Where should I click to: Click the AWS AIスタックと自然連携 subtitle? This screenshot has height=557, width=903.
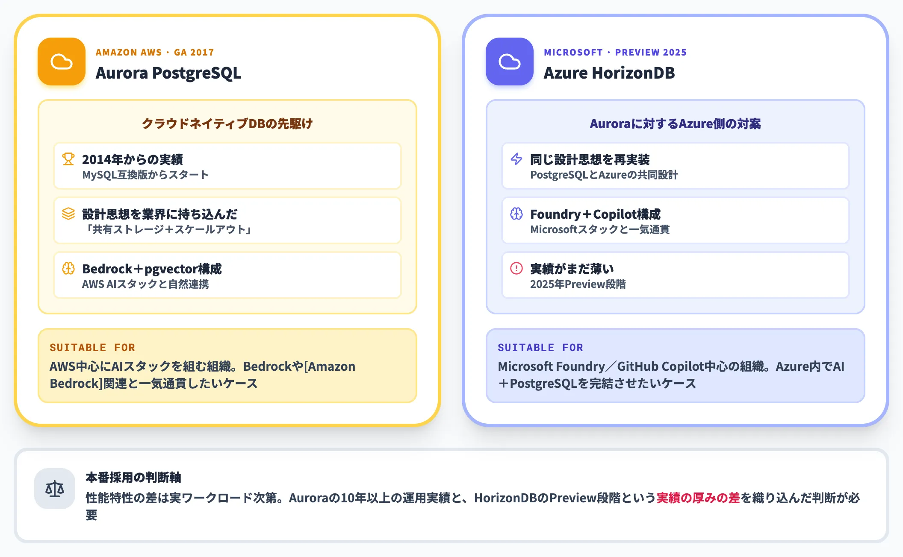(x=145, y=284)
